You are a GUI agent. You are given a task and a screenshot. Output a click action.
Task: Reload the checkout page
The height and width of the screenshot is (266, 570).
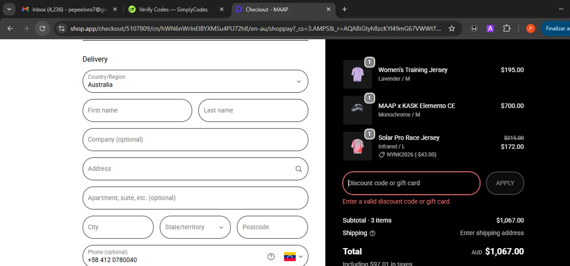42,29
